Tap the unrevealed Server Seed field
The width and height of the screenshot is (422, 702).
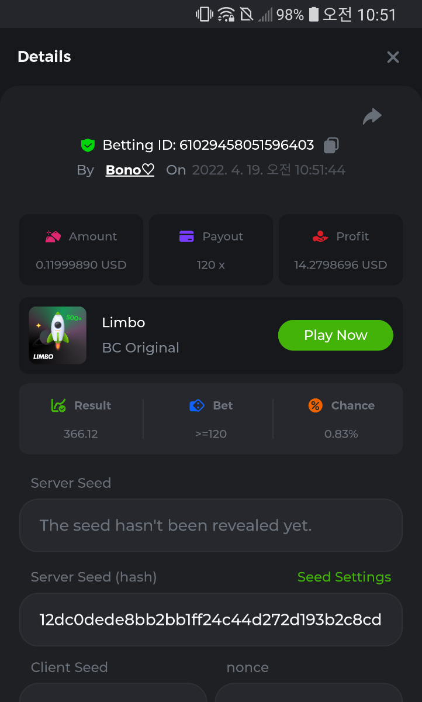pos(210,525)
